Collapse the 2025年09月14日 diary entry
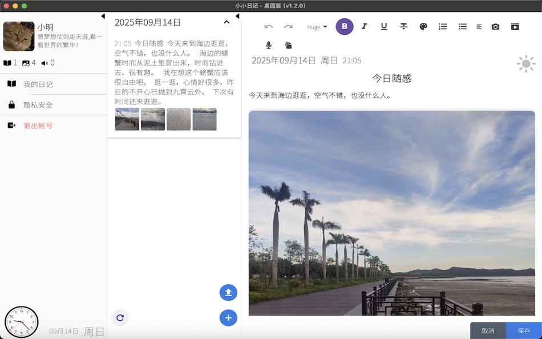 pos(226,21)
